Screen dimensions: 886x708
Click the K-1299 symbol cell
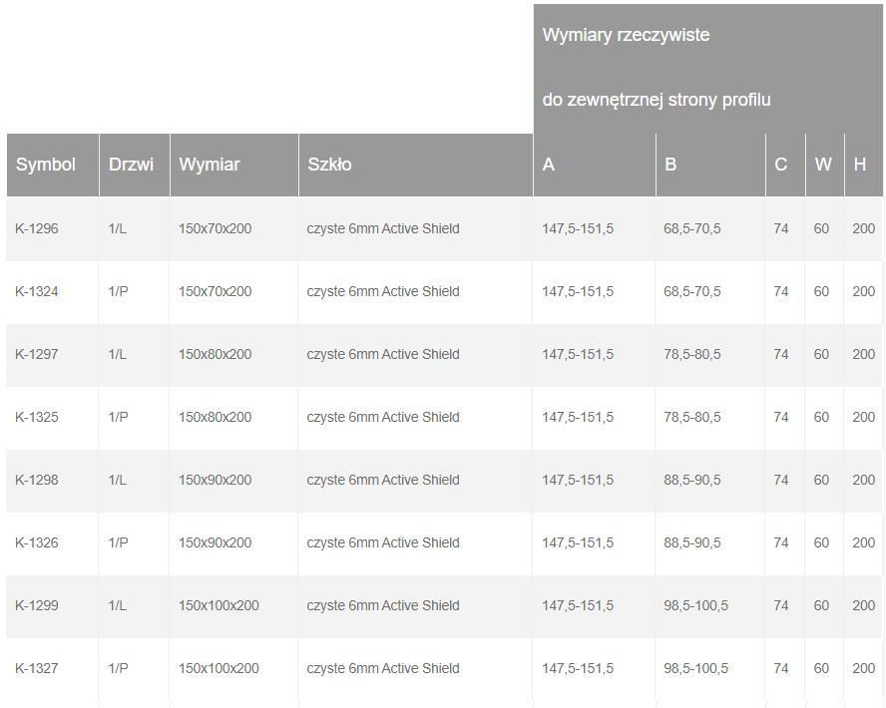pos(37,605)
